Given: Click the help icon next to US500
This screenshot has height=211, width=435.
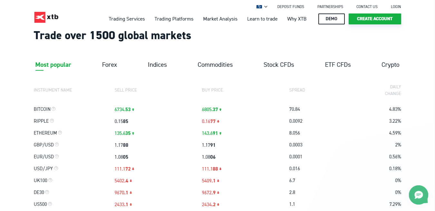Looking at the screenshot, I should tap(50, 204).
